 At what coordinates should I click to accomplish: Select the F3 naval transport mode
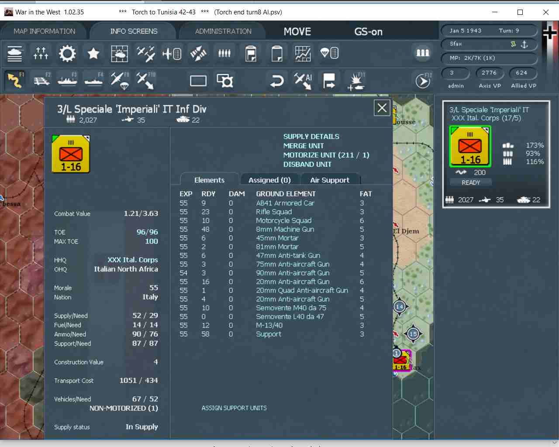(x=67, y=81)
